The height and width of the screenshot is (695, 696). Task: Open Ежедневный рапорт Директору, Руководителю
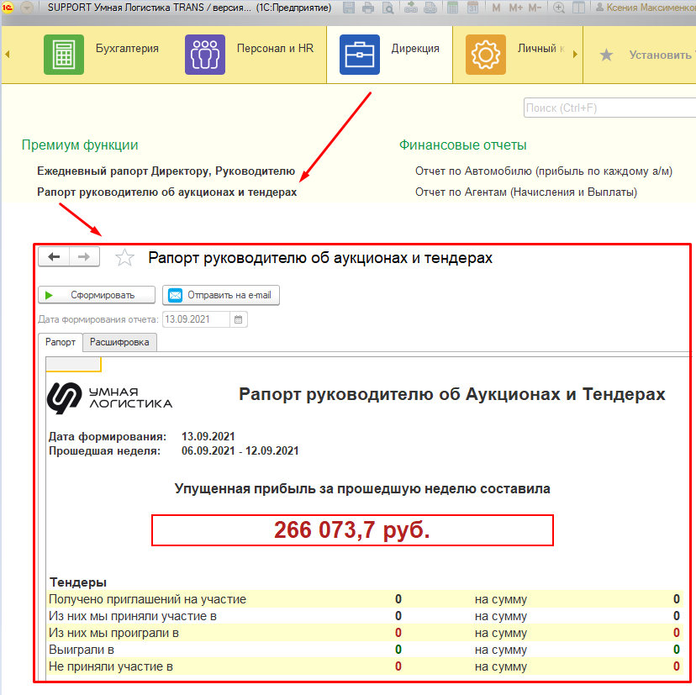tap(166, 171)
